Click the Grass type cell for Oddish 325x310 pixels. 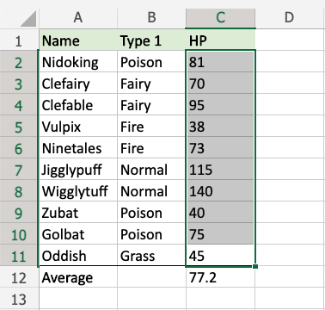pyautogui.click(x=151, y=256)
